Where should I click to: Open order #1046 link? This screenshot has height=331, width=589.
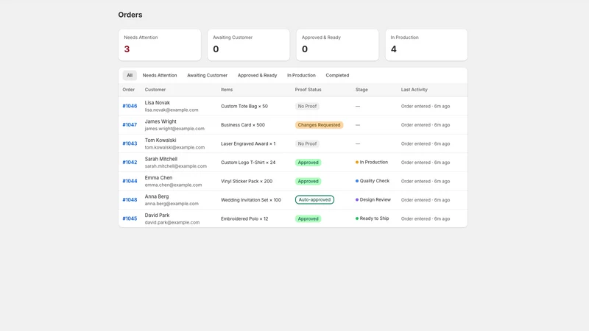tap(130, 106)
